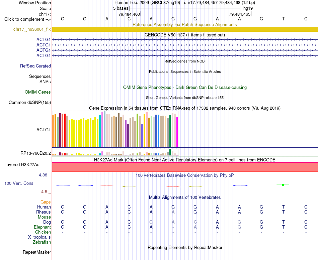The height and width of the screenshot is (260, 318).
Task: Click the chr17_jh636061_fix track label
Action: coord(32,29)
